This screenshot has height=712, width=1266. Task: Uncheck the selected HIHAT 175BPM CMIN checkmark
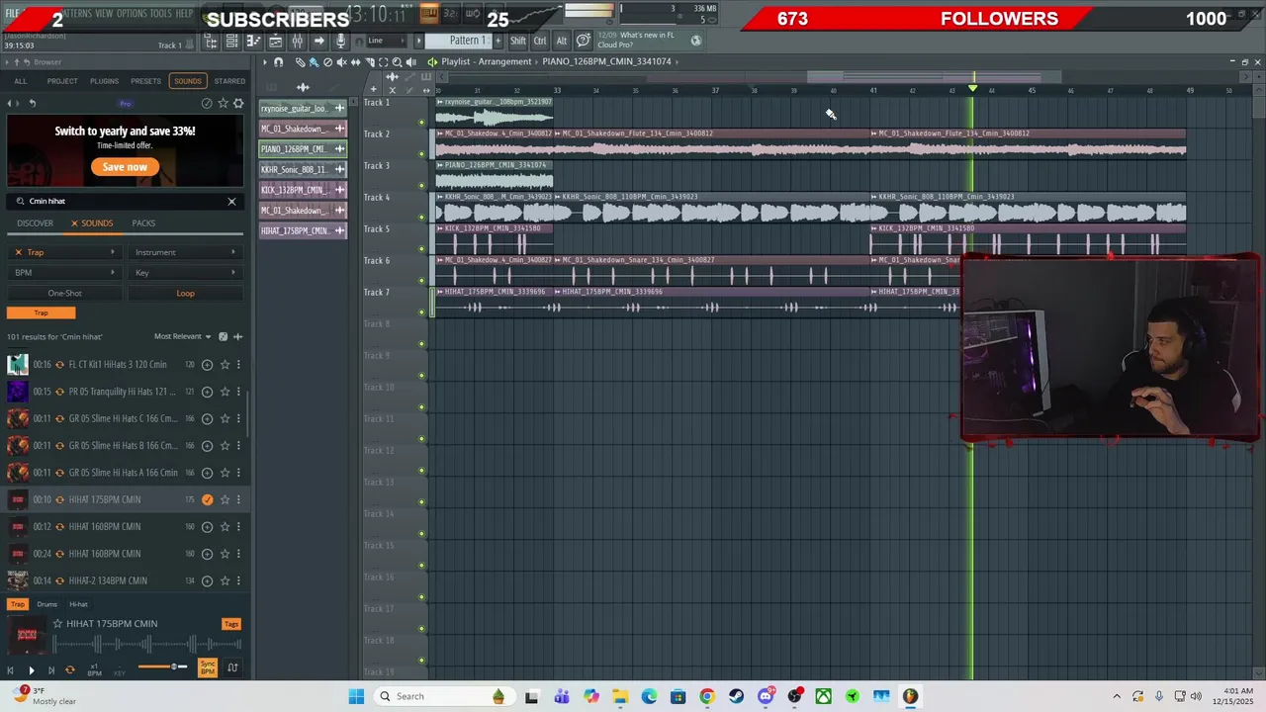pyautogui.click(x=207, y=499)
